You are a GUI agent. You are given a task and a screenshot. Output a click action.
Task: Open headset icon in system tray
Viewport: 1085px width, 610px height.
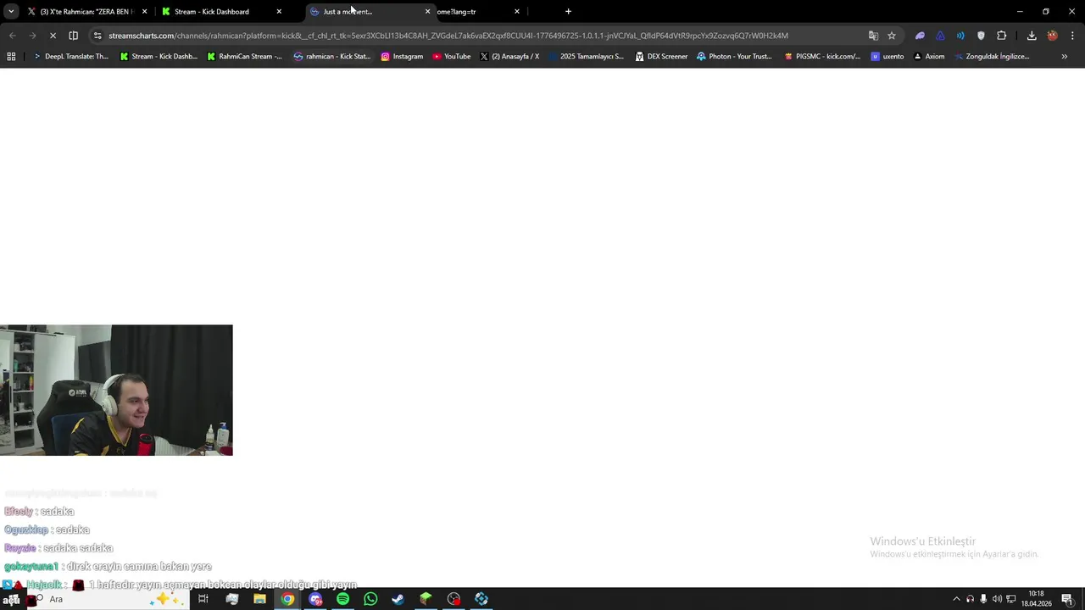pos(970,599)
